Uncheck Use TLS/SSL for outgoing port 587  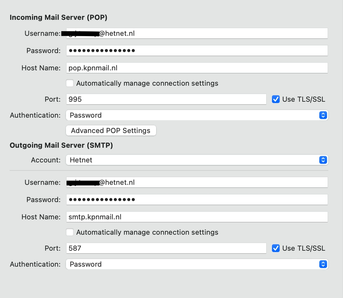click(275, 248)
